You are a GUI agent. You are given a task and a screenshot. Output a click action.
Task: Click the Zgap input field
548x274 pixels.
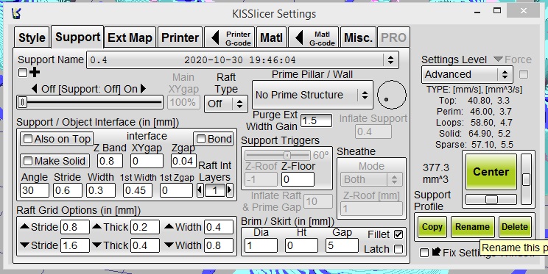click(184, 161)
